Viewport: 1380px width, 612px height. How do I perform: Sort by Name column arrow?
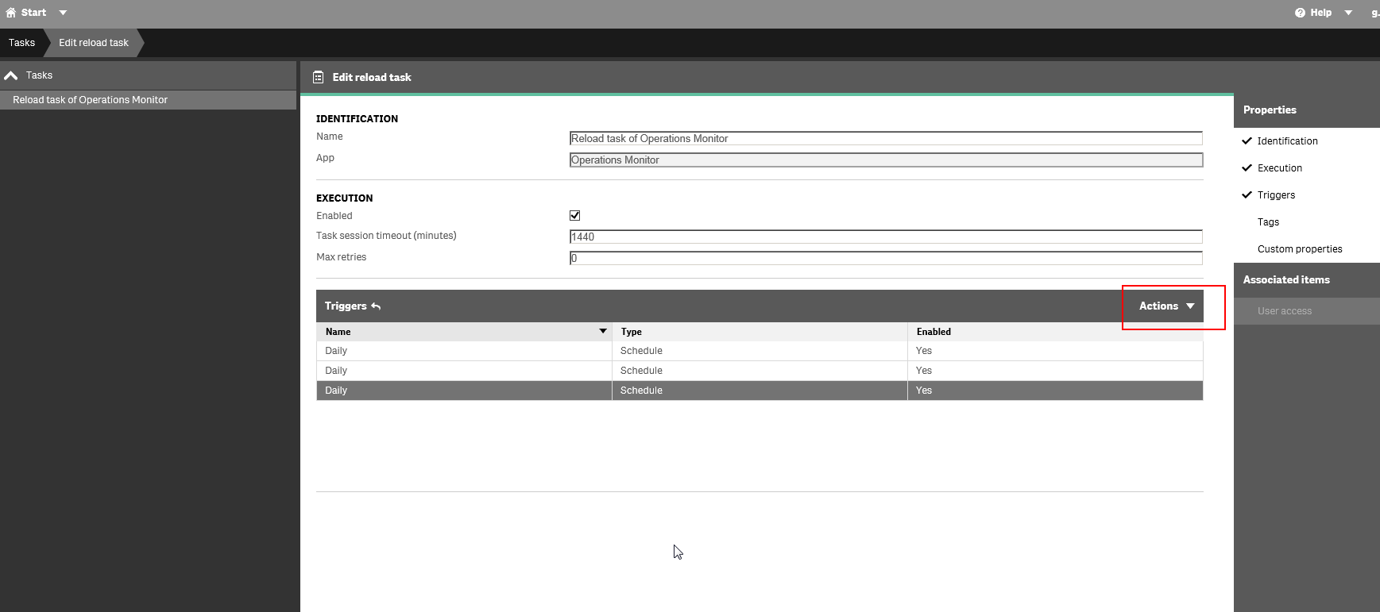pos(603,331)
